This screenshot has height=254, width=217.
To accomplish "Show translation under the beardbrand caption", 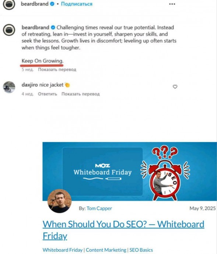I will (57, 70).
